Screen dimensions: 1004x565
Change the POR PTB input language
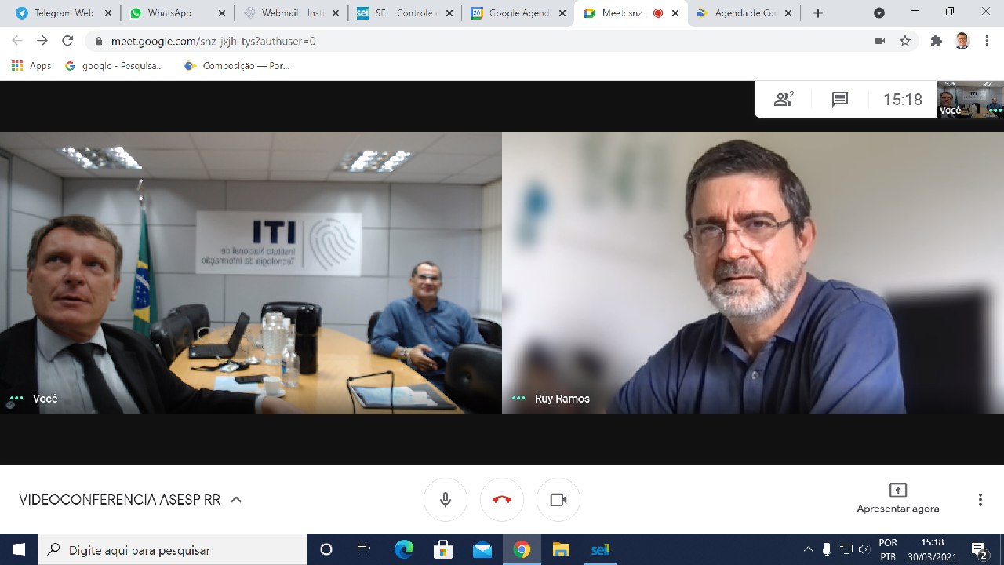[x=888, y=549]
